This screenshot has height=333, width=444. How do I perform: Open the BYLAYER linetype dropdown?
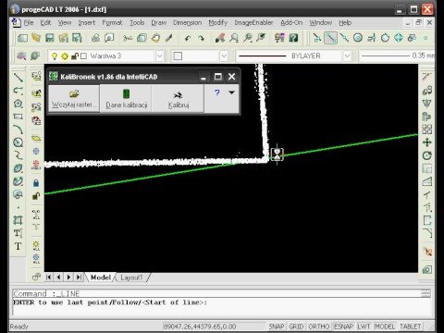347,56
